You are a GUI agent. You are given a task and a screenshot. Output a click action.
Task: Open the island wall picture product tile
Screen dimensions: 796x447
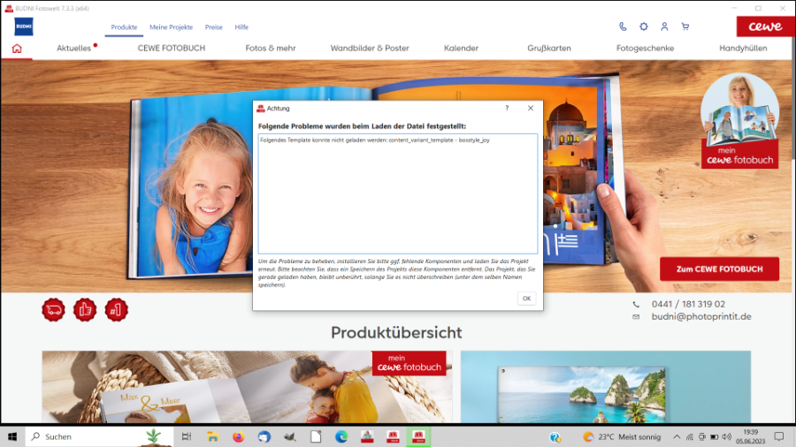point(606,387)
